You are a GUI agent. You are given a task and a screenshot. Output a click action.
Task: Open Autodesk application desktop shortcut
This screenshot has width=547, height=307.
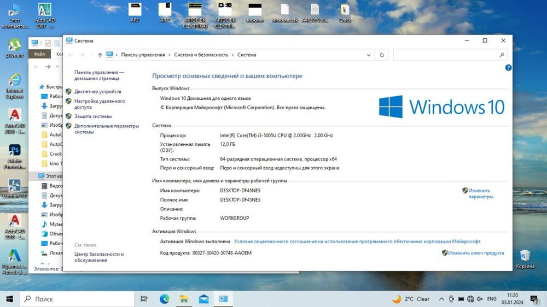(x=15, y=262)
